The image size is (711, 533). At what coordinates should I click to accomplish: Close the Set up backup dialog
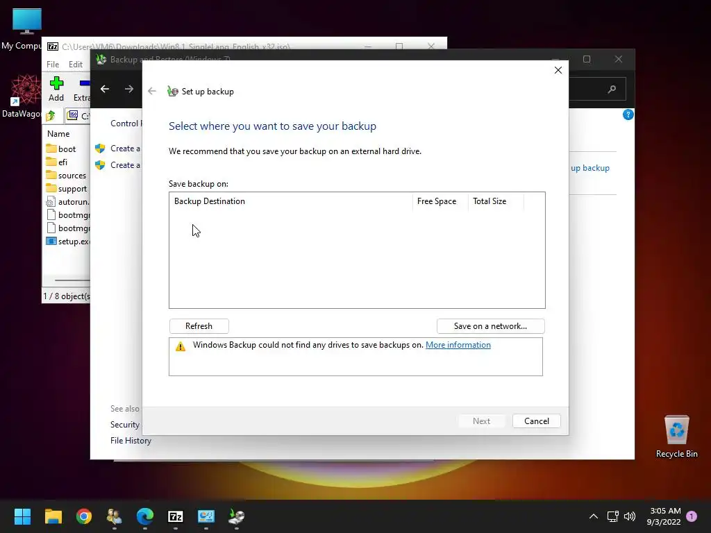(558, 70)
